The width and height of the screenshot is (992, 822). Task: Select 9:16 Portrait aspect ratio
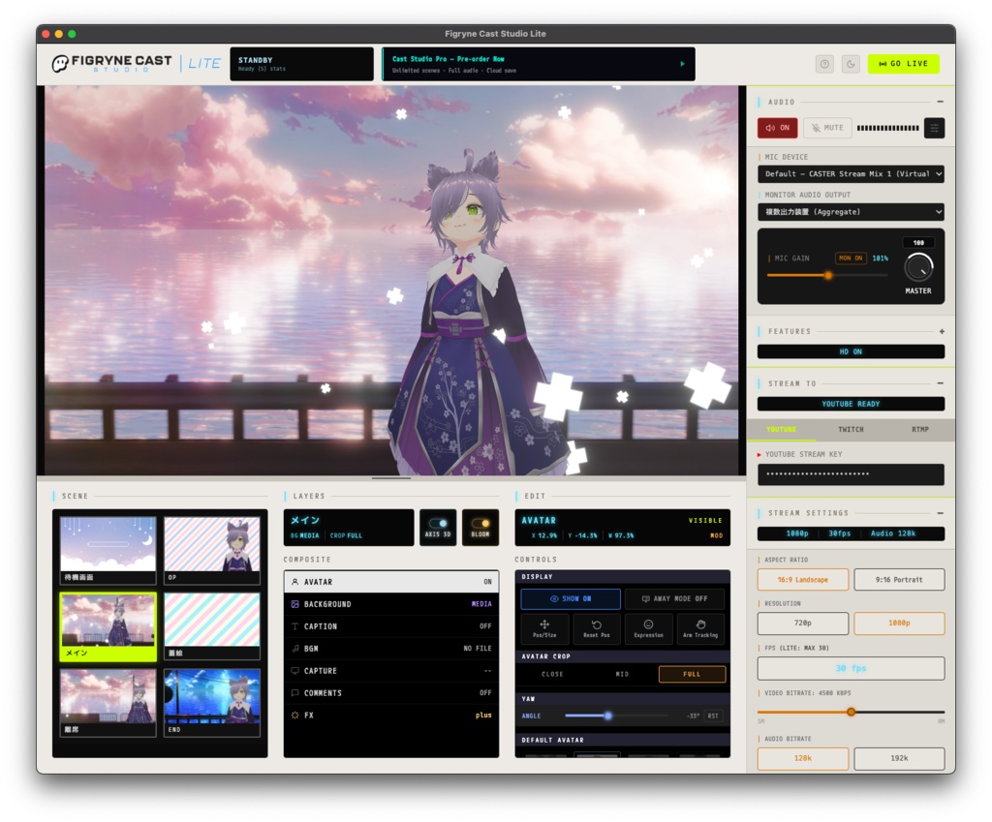(899, 580)
